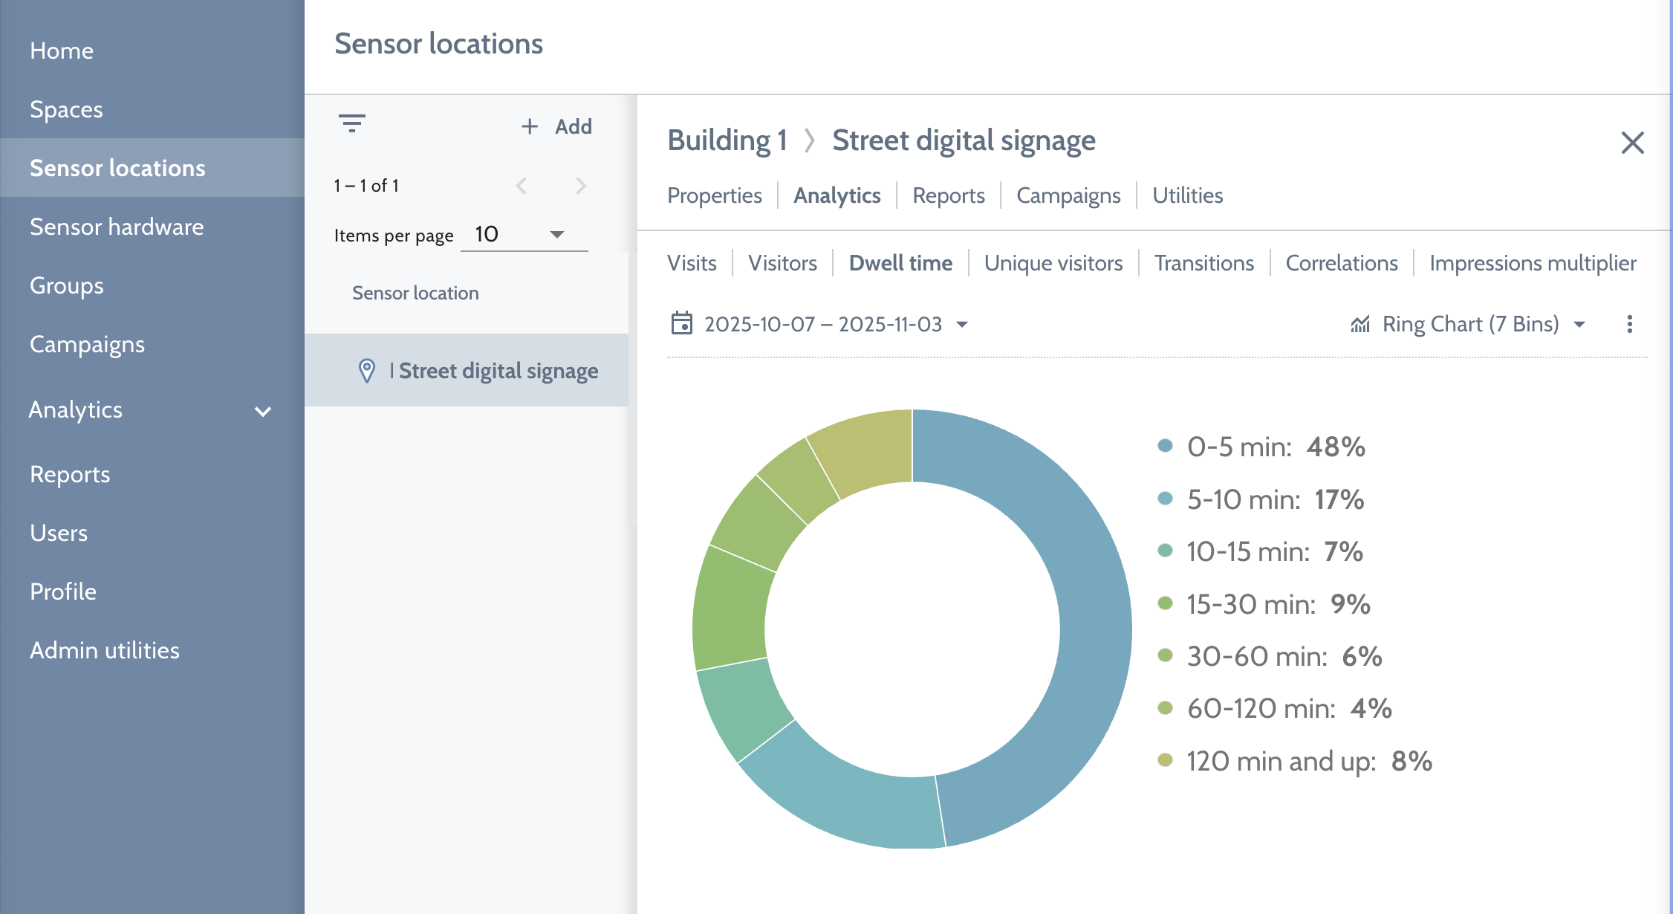Switch to the Transitions tab
1673x914 pixels.
pos(1203,262)
